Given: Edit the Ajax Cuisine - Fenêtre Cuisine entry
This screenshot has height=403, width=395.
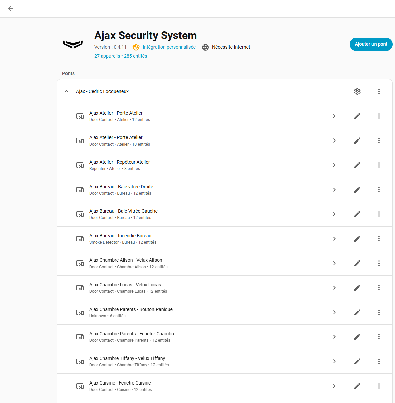Looking at the screenshot, I should [357, 386].
